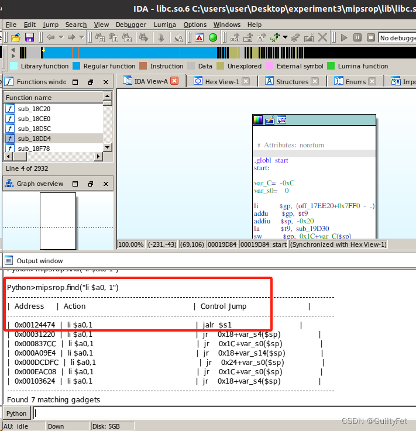The width and height of the screenshot is (416, 431).
Task: Click the Python command input field
Action: [x=225, y=413]
